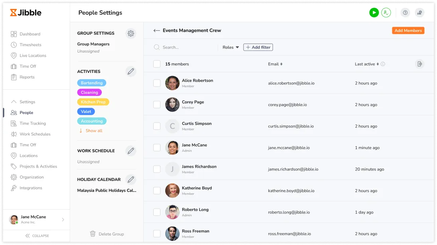This screenshot has height=245, width=437.
Task: Select the pink Cleaning activity tag
Action: [89, 92]
